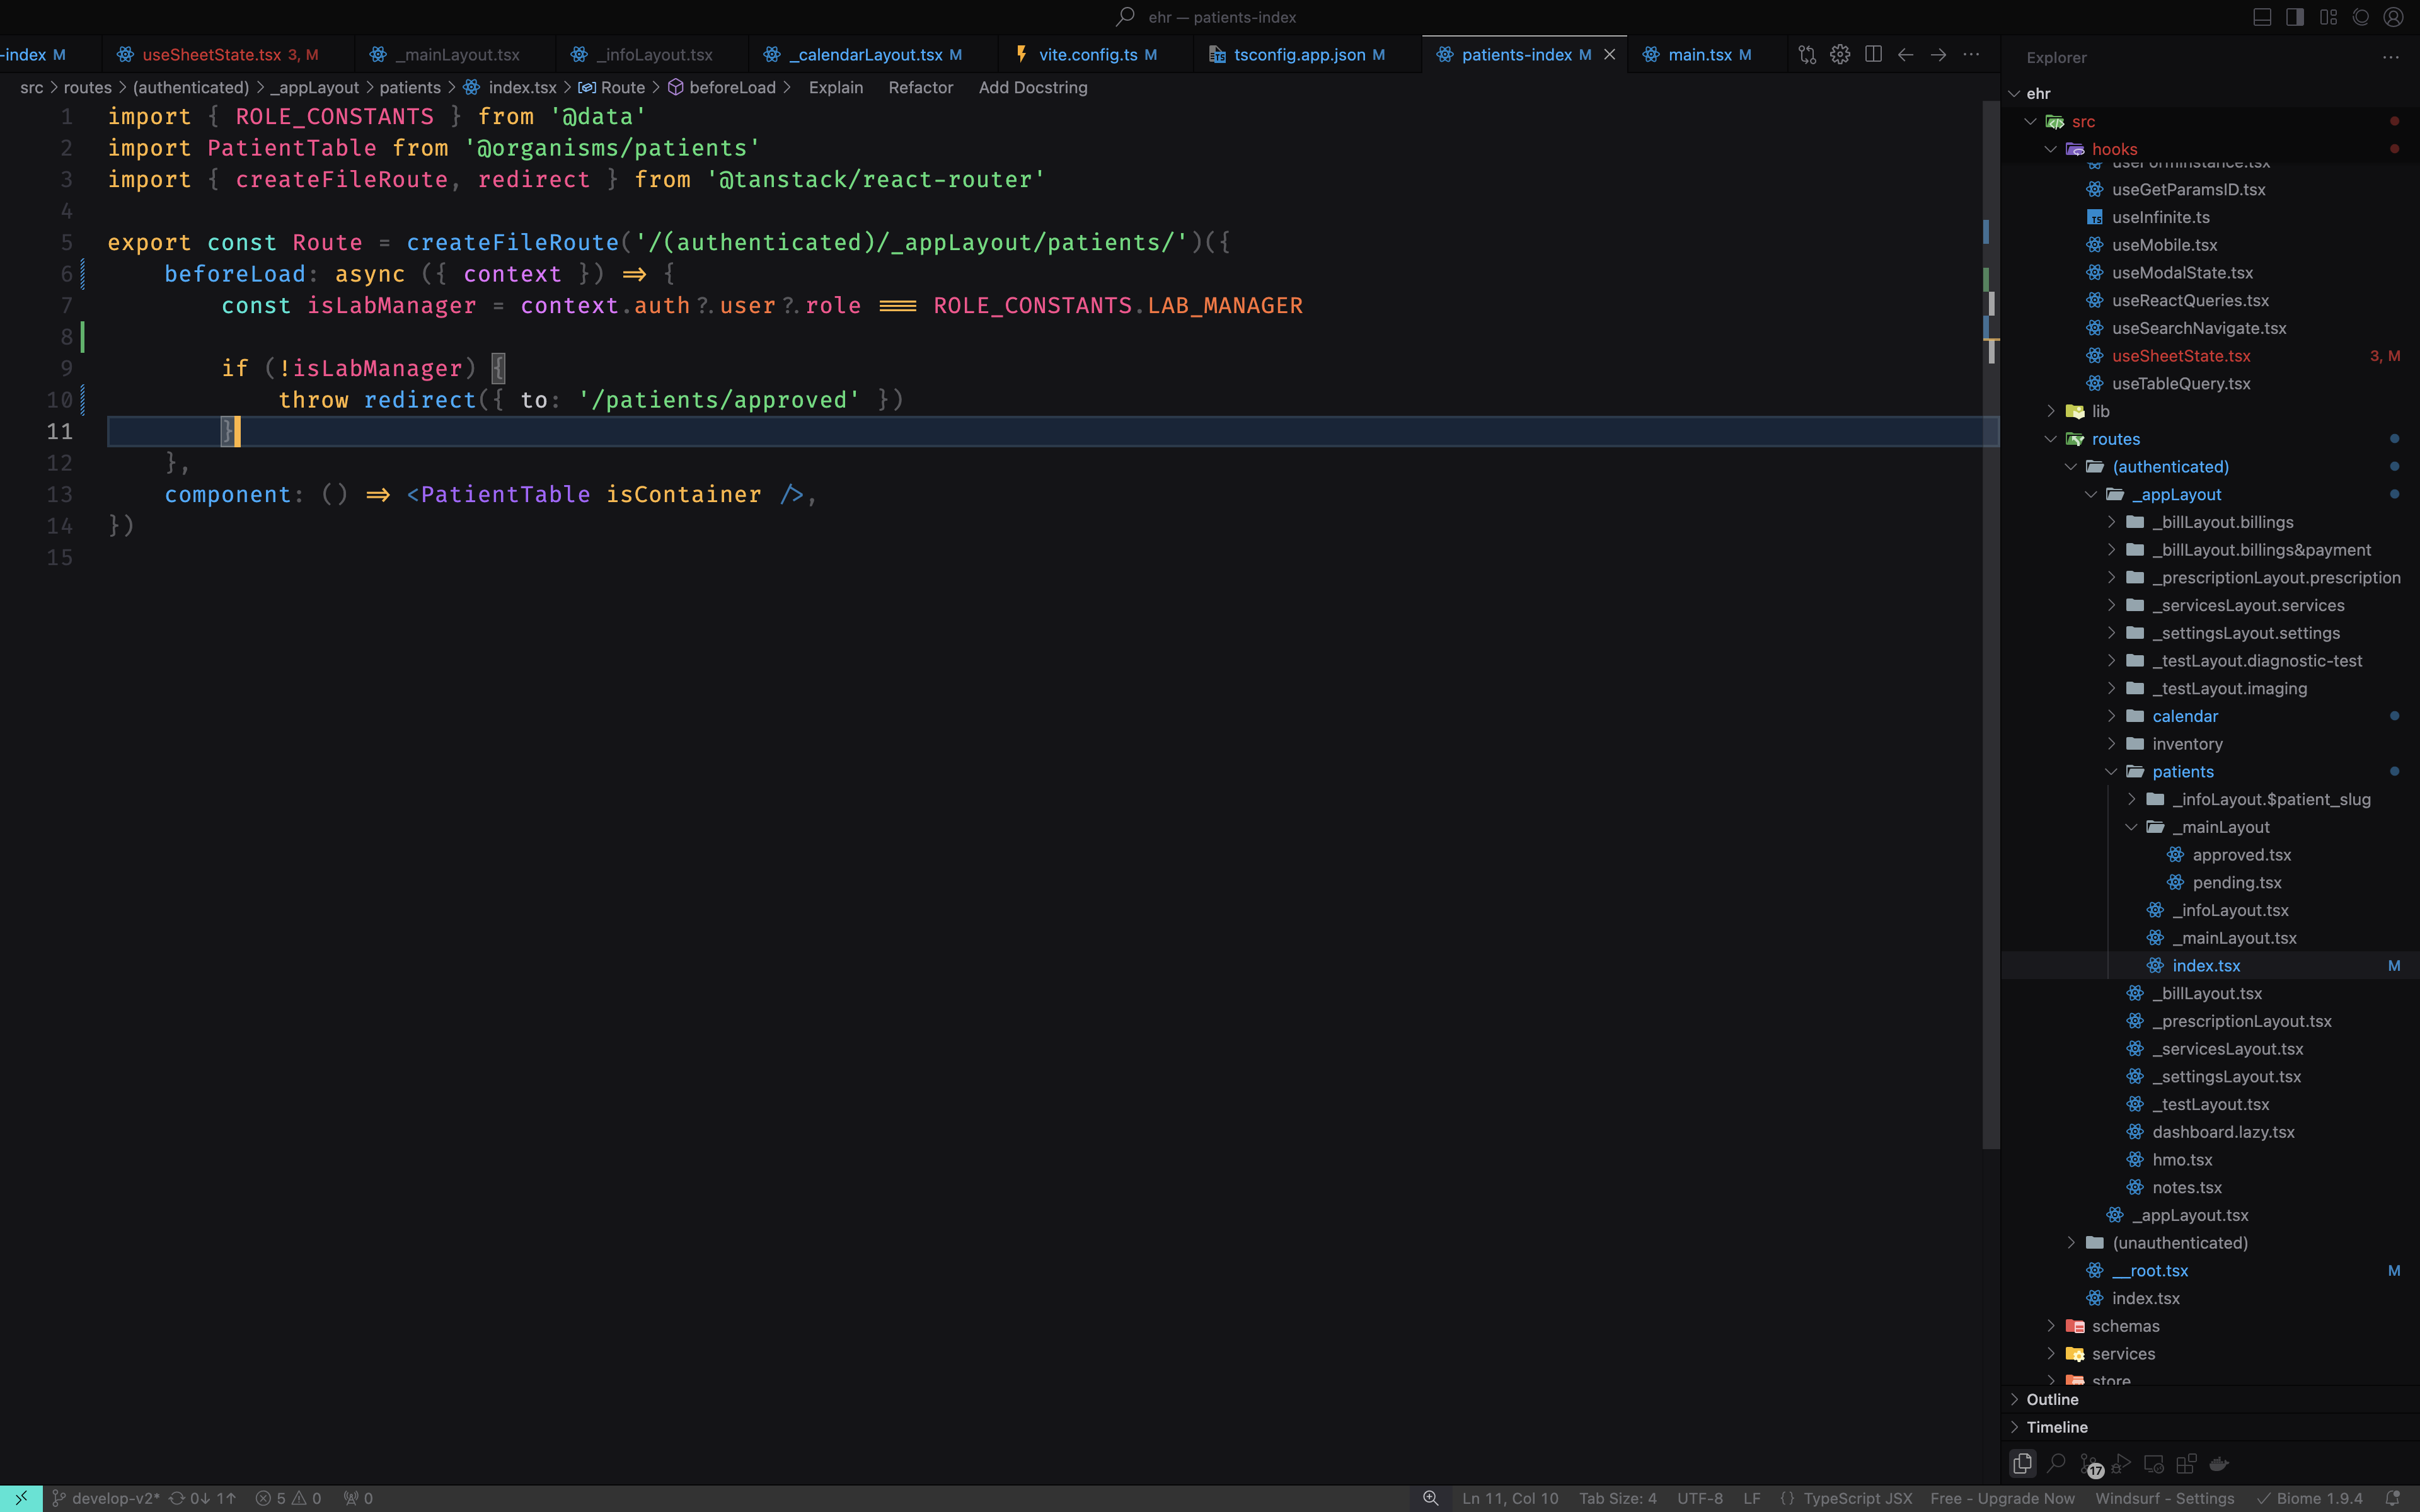Viewport: 2420px width, 1512px height.
Task: Click the ports forwarded antenna indicator
Action: 359,1498
